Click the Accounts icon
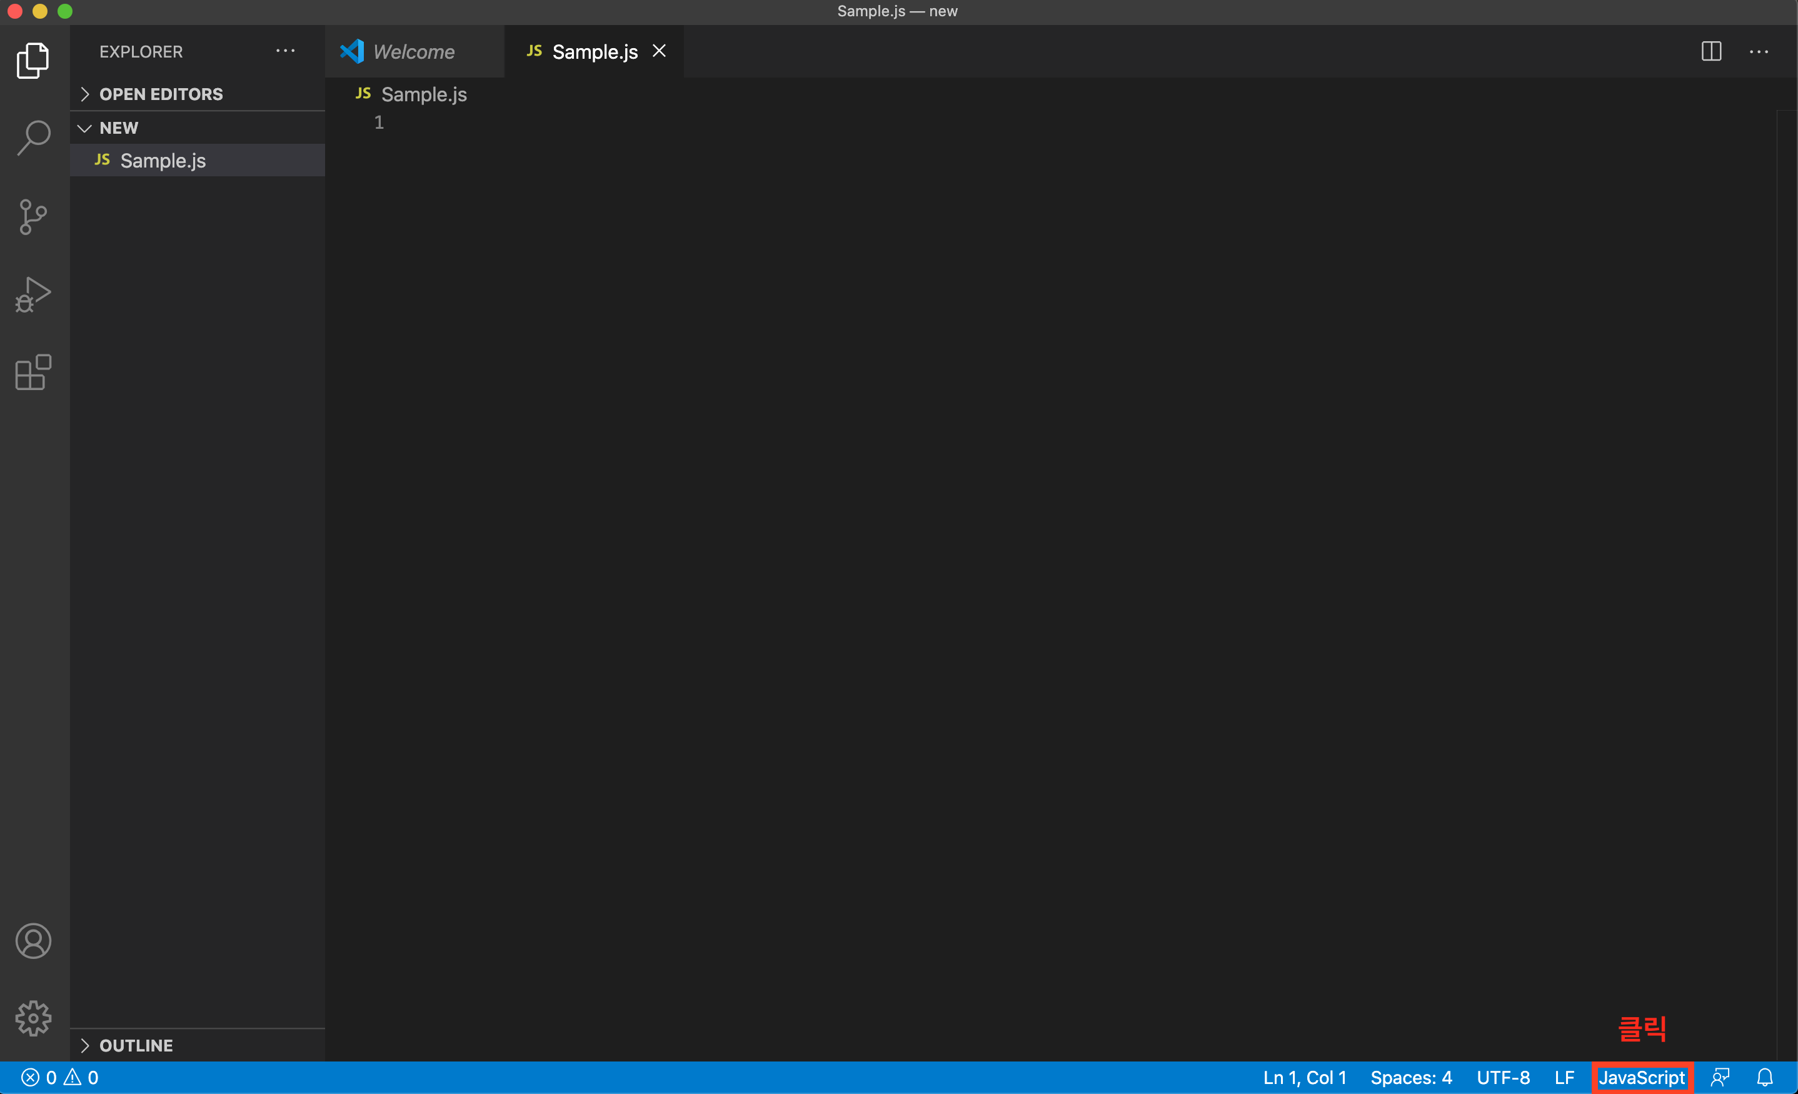Screen dimensions: 1798x1094 coord(34,941)
